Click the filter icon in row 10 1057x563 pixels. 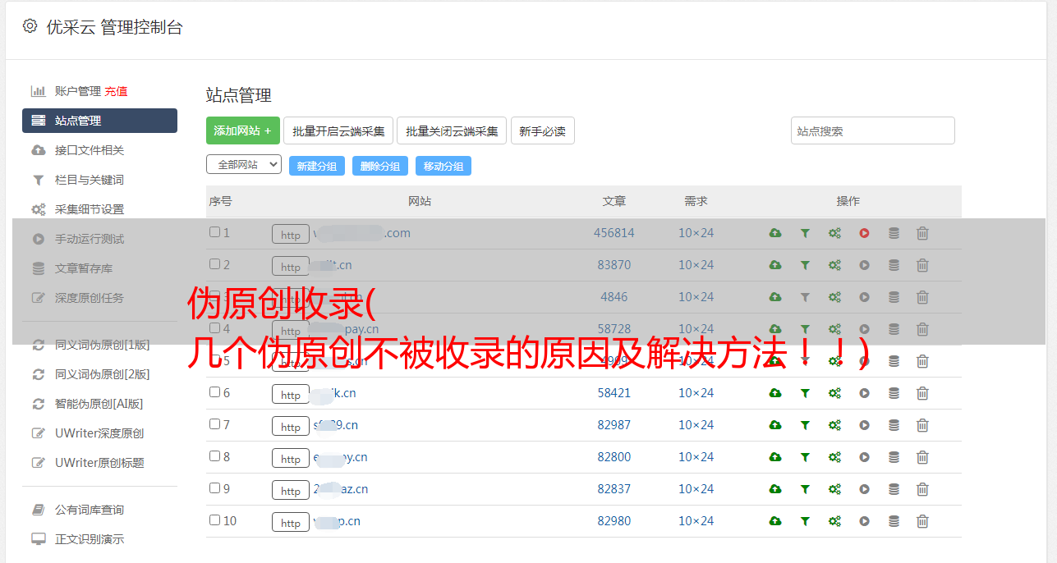805,521
